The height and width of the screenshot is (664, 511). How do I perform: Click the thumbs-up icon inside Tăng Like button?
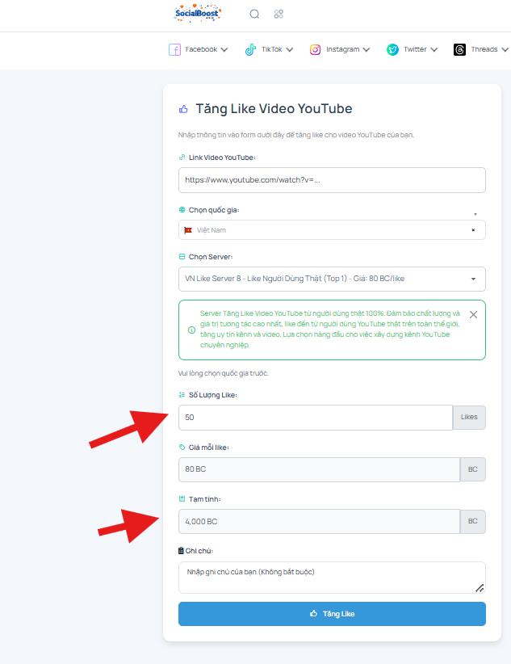[313, 613]
